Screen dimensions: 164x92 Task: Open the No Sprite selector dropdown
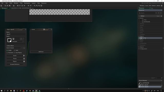click(x=23, y=41)
